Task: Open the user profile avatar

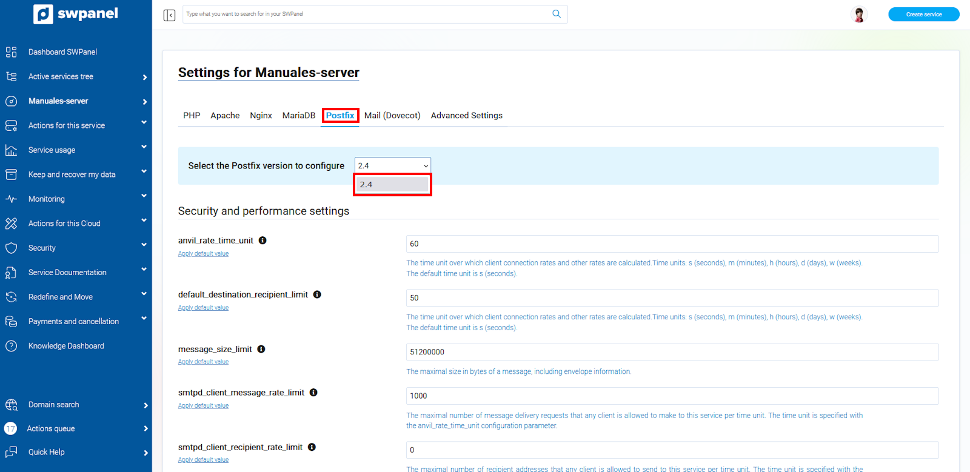Action: coord(858,15)
